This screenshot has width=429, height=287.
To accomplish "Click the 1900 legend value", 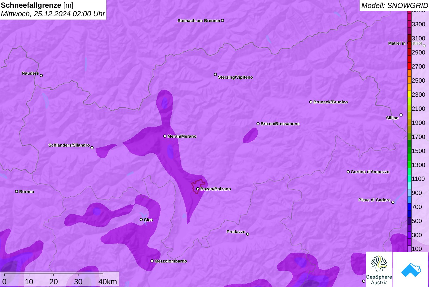I will (418, 123).
